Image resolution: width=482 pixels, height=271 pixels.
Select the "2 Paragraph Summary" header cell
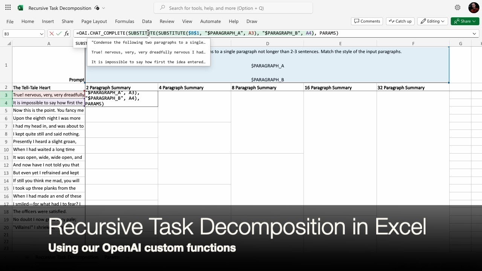122,87
